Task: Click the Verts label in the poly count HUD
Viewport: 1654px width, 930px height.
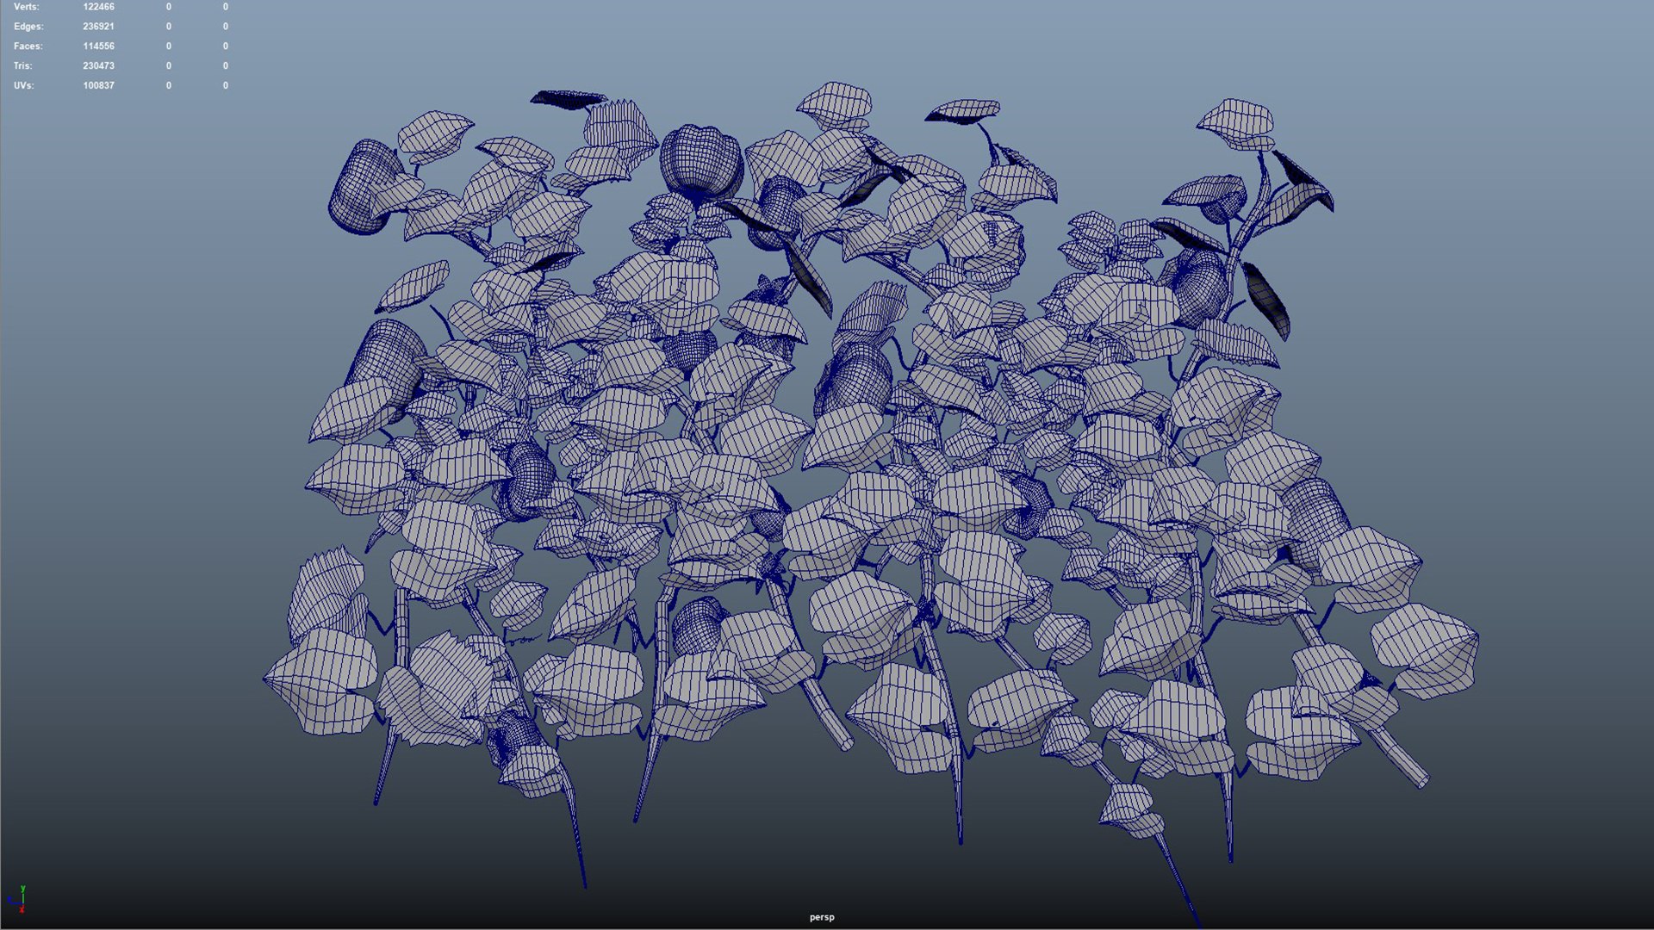Action: click(26, 7)
